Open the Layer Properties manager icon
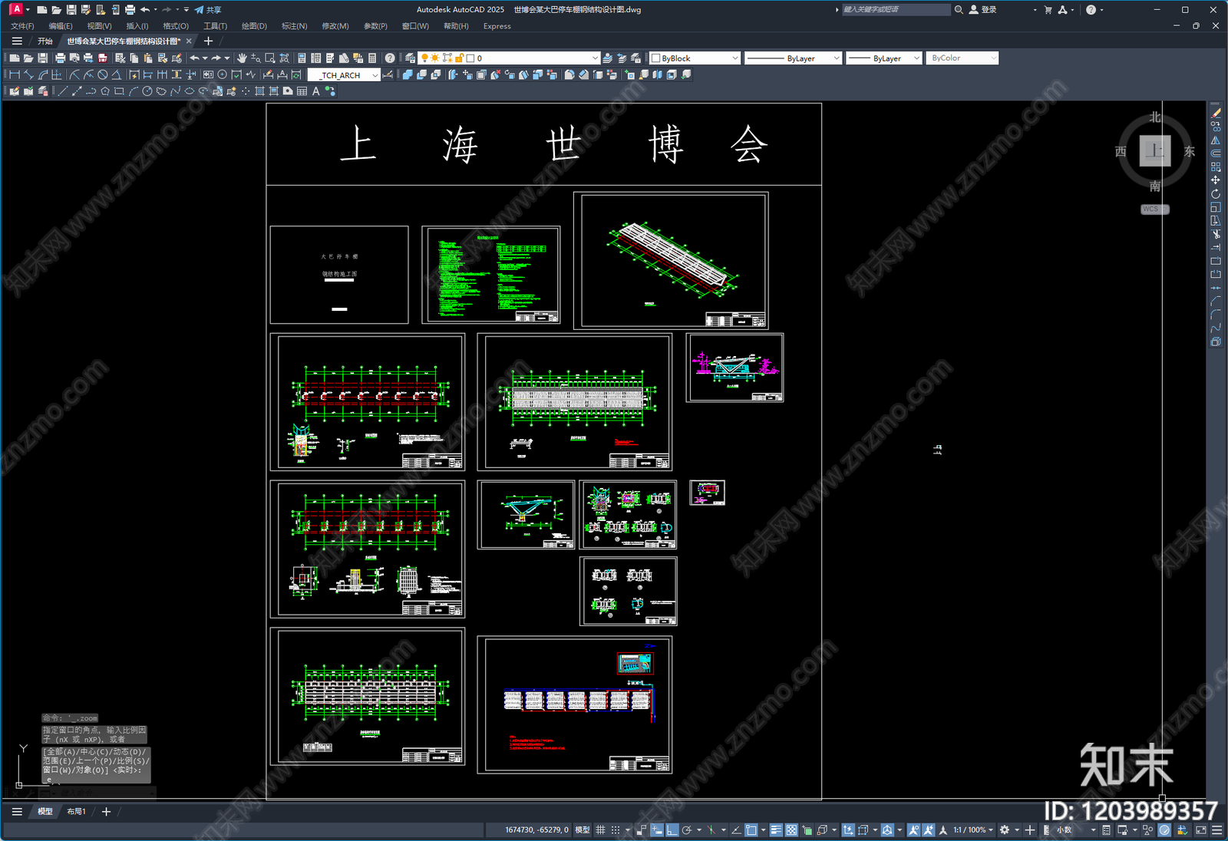The height and width of the screenshot is (841, 1228). 411,58
